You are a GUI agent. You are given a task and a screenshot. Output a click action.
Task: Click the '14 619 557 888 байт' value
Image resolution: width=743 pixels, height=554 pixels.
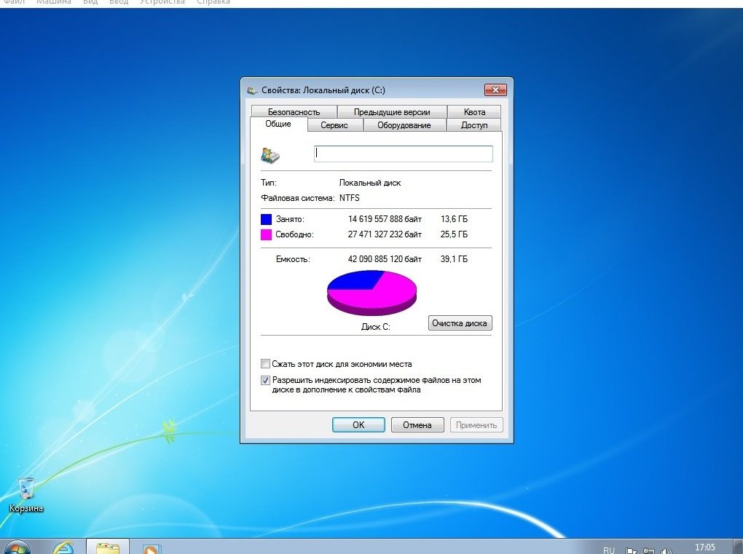point(385,218)
